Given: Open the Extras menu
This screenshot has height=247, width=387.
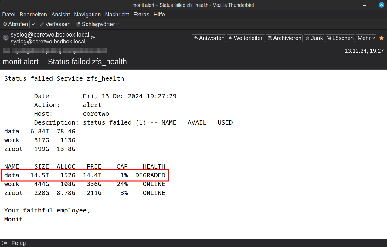Looking at the screenshot, I should coord(141,15).
